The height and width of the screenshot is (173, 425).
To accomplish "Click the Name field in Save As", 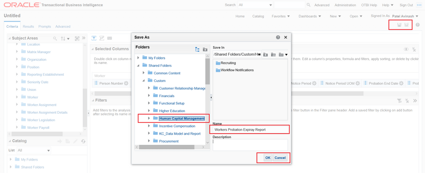I will coord(251,129).
